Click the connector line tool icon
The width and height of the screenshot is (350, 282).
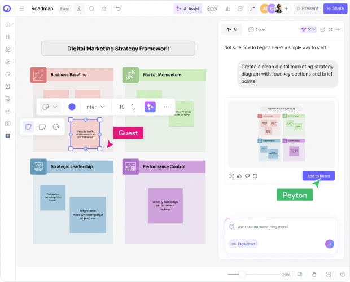252,8
